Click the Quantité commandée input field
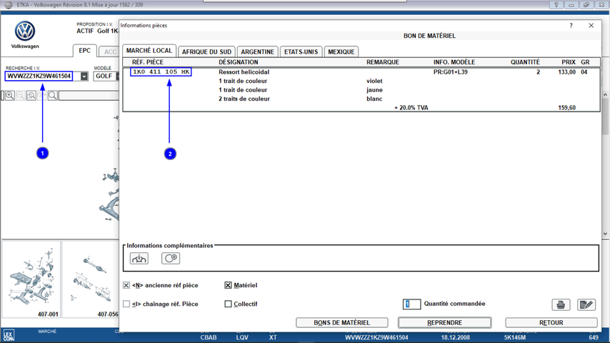Viewport: 610px width, 343px height. [x=411, y=304]
